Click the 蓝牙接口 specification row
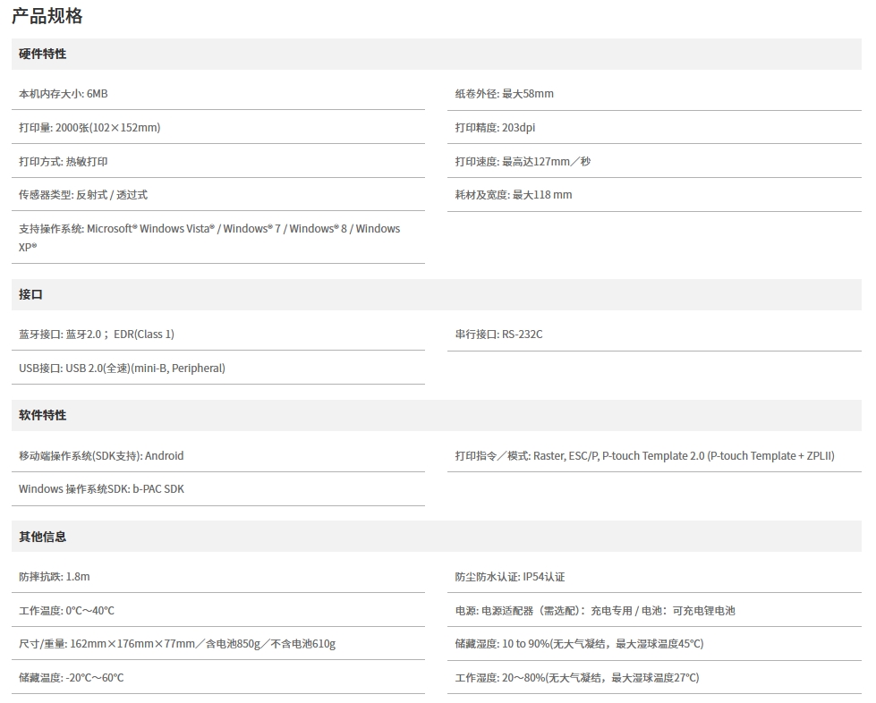This screenshot has width=876, height=703. pos(97,335)
